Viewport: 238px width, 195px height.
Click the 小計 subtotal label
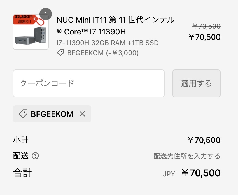pyautogui.click(x=21, y=140)
